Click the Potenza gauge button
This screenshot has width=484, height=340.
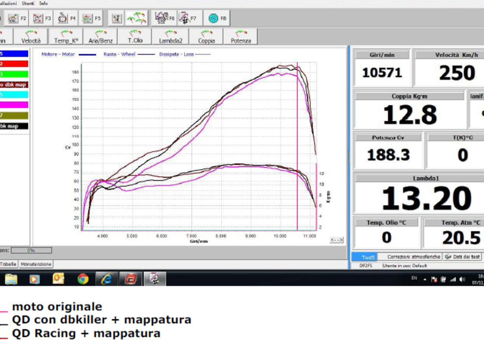(241, 37)
